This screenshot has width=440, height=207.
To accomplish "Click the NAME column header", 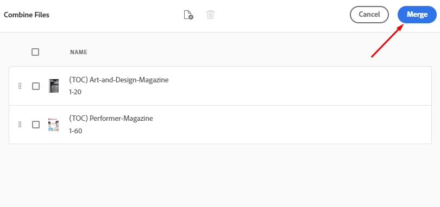I will pos(79,52).
